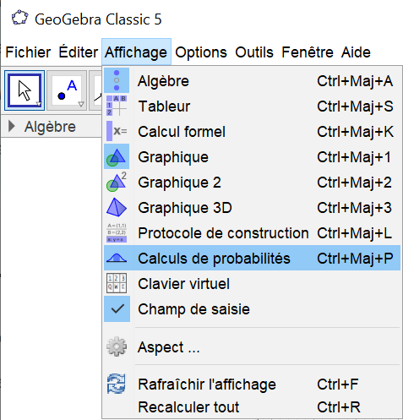Select Calculs de probabilités menu entry
This screenshot has height=420, width=403.
point(252,258)
